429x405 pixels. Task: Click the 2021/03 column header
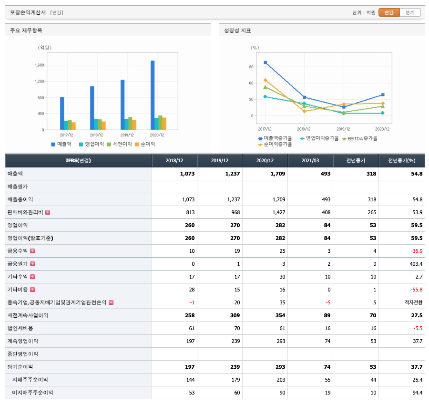(310, 160)
